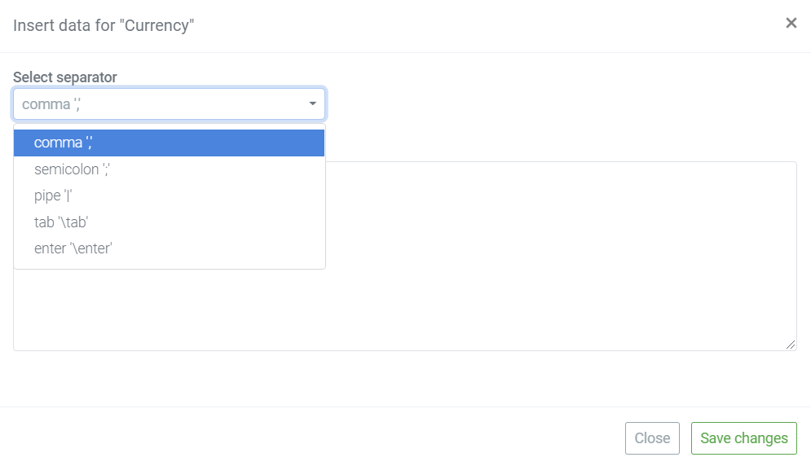Click the Save changes button
The width and height of the screenshot is (811, 466).
pos(744,438)
